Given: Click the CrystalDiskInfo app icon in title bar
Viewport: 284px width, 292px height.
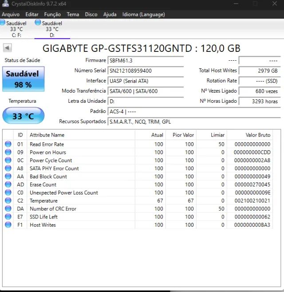Looking at the screenshot, I should pyautogui.click(x=5, y=4).
